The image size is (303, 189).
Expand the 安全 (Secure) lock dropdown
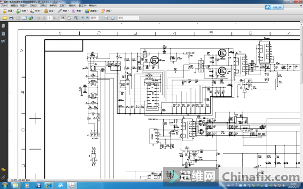pos(49,11)
